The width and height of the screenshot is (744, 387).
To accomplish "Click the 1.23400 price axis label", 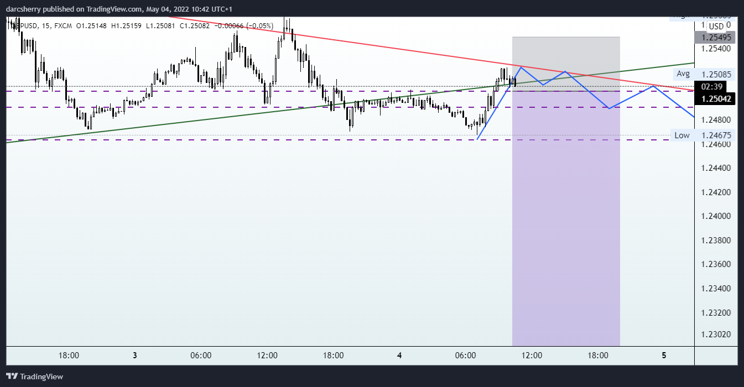I will pos(715,288).
